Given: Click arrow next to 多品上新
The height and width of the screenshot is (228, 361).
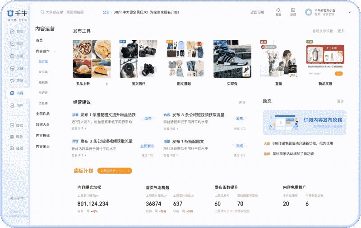Looking at the screenshot, I should tap(106, 84).
